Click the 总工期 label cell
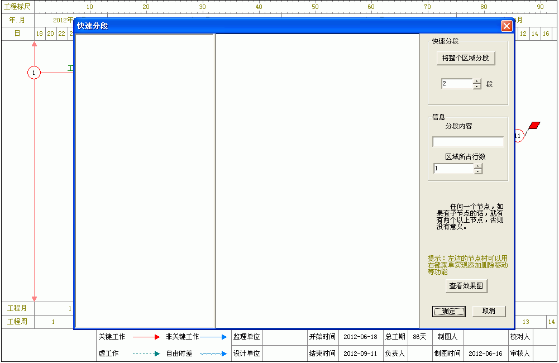Image resolution: width=559 pixels, height=363 pixels. click(x=395, y=337)
